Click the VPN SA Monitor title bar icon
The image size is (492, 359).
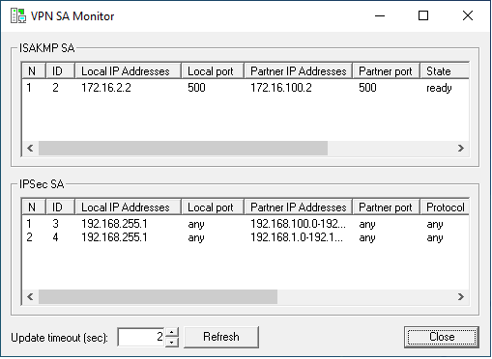[18, 15]
